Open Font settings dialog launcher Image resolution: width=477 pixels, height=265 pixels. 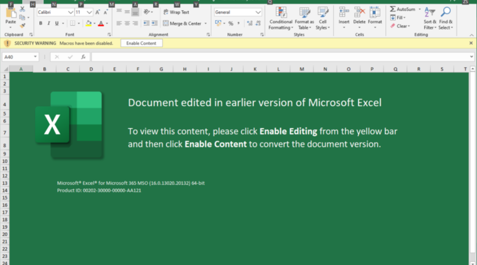tap(109, 35)
